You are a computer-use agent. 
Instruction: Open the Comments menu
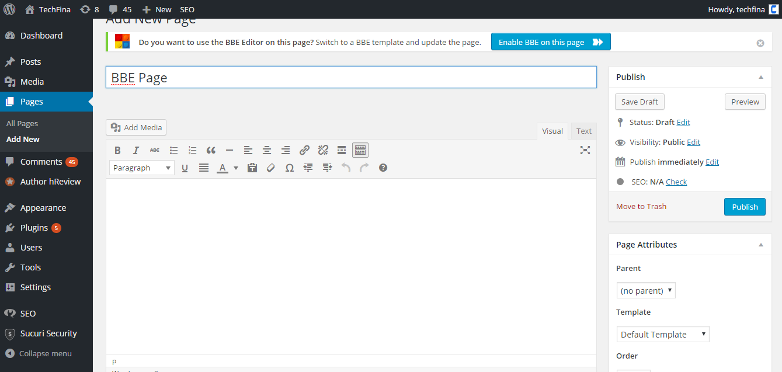tap(46, 162)
